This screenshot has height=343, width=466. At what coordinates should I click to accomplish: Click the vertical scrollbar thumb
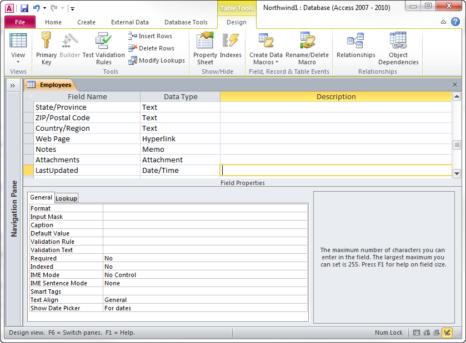tap(457, 145)
